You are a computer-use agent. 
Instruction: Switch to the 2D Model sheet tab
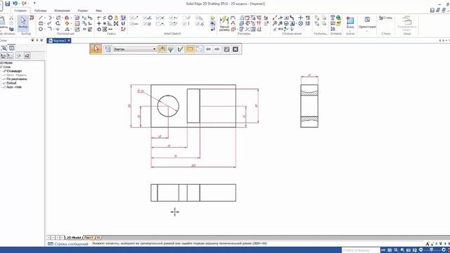coord(74,238)
